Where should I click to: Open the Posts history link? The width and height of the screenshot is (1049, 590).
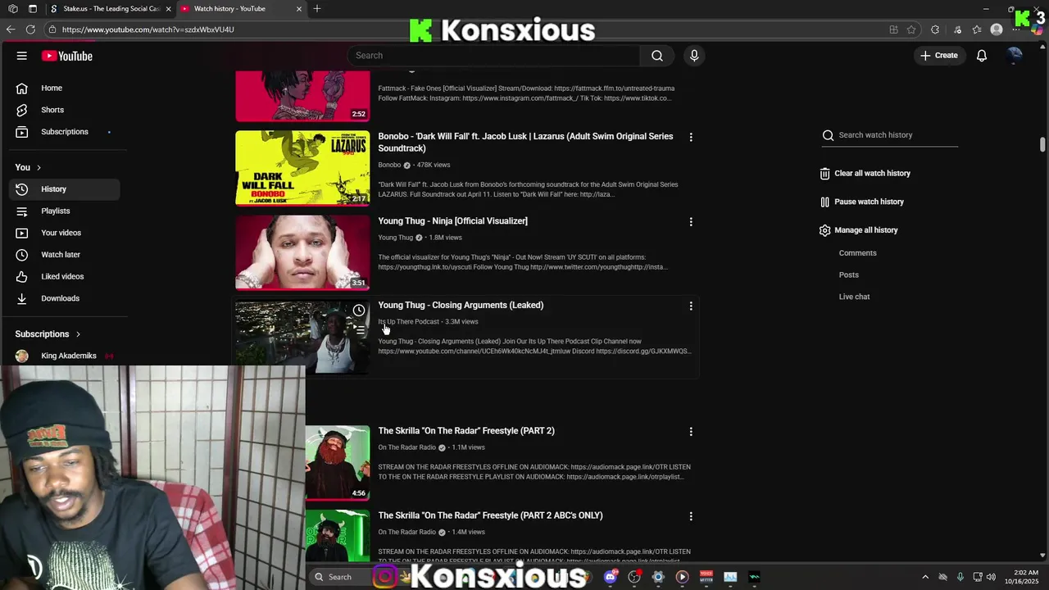pos(848,275)
